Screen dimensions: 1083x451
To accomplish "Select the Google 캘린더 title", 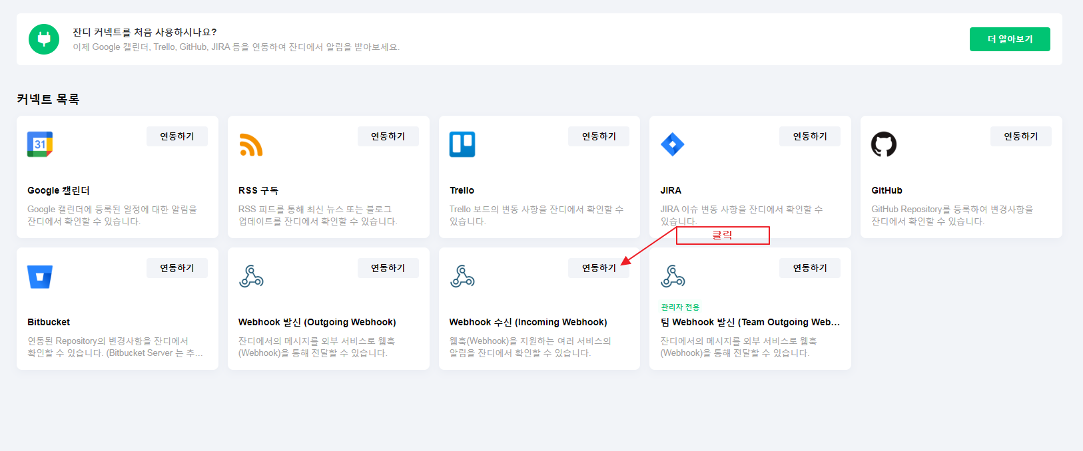I will (x=59, y=190).
